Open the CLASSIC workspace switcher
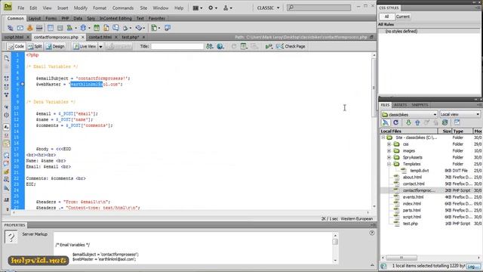483x272 pixels. point(269,8)
